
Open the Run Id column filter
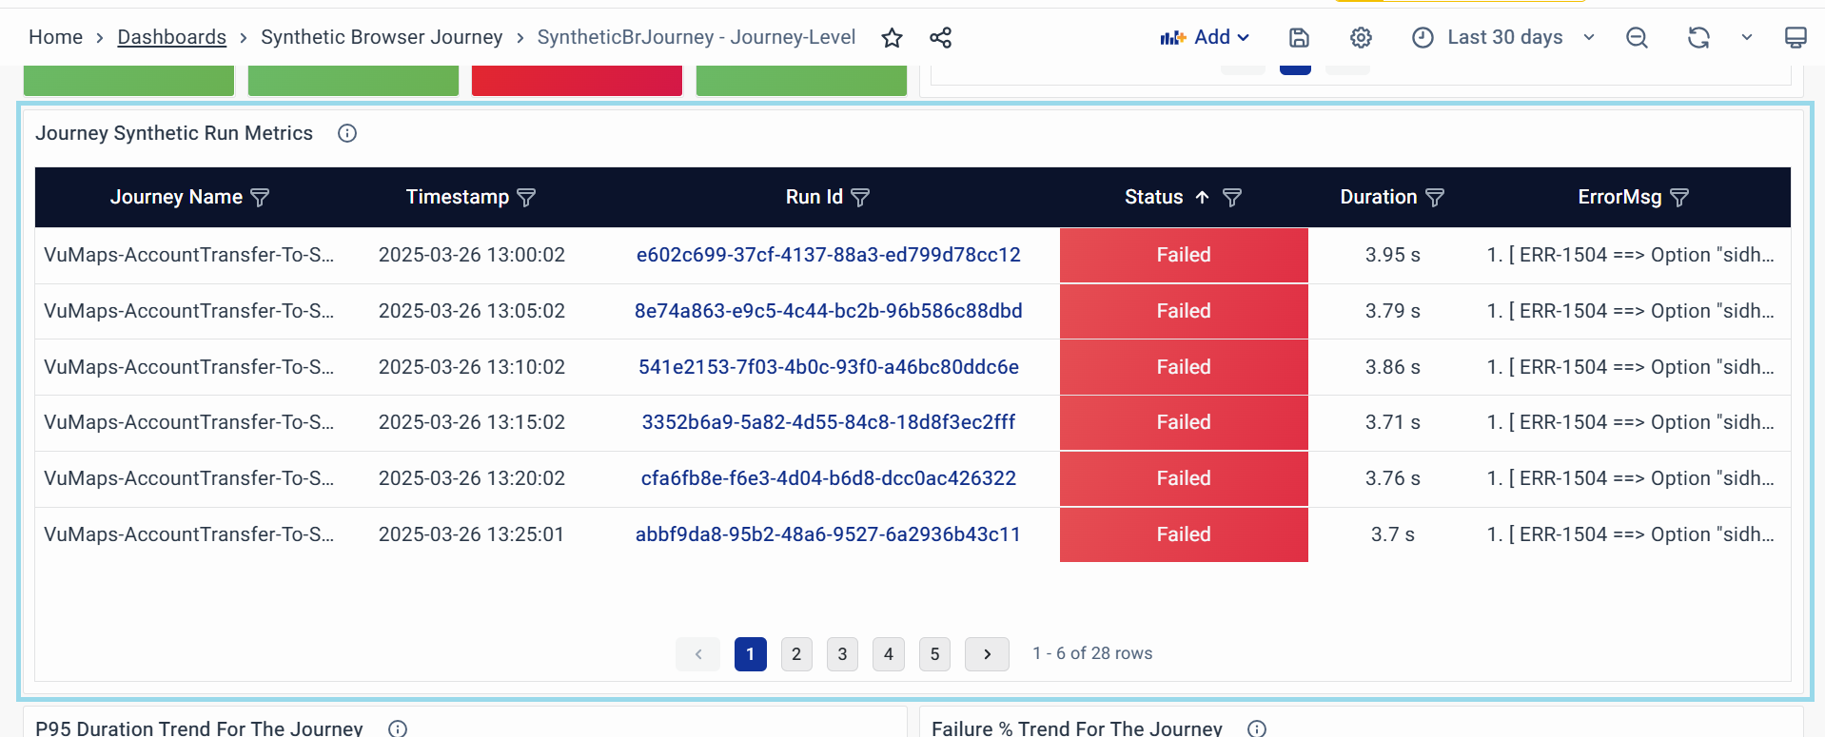860,198
